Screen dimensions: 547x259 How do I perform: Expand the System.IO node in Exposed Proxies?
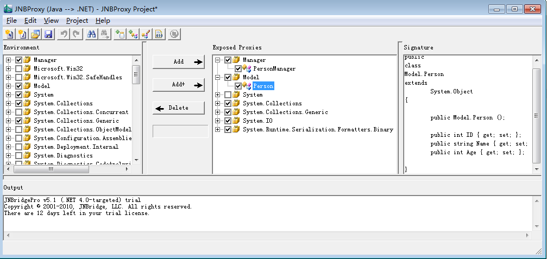[x=218, y=121]
